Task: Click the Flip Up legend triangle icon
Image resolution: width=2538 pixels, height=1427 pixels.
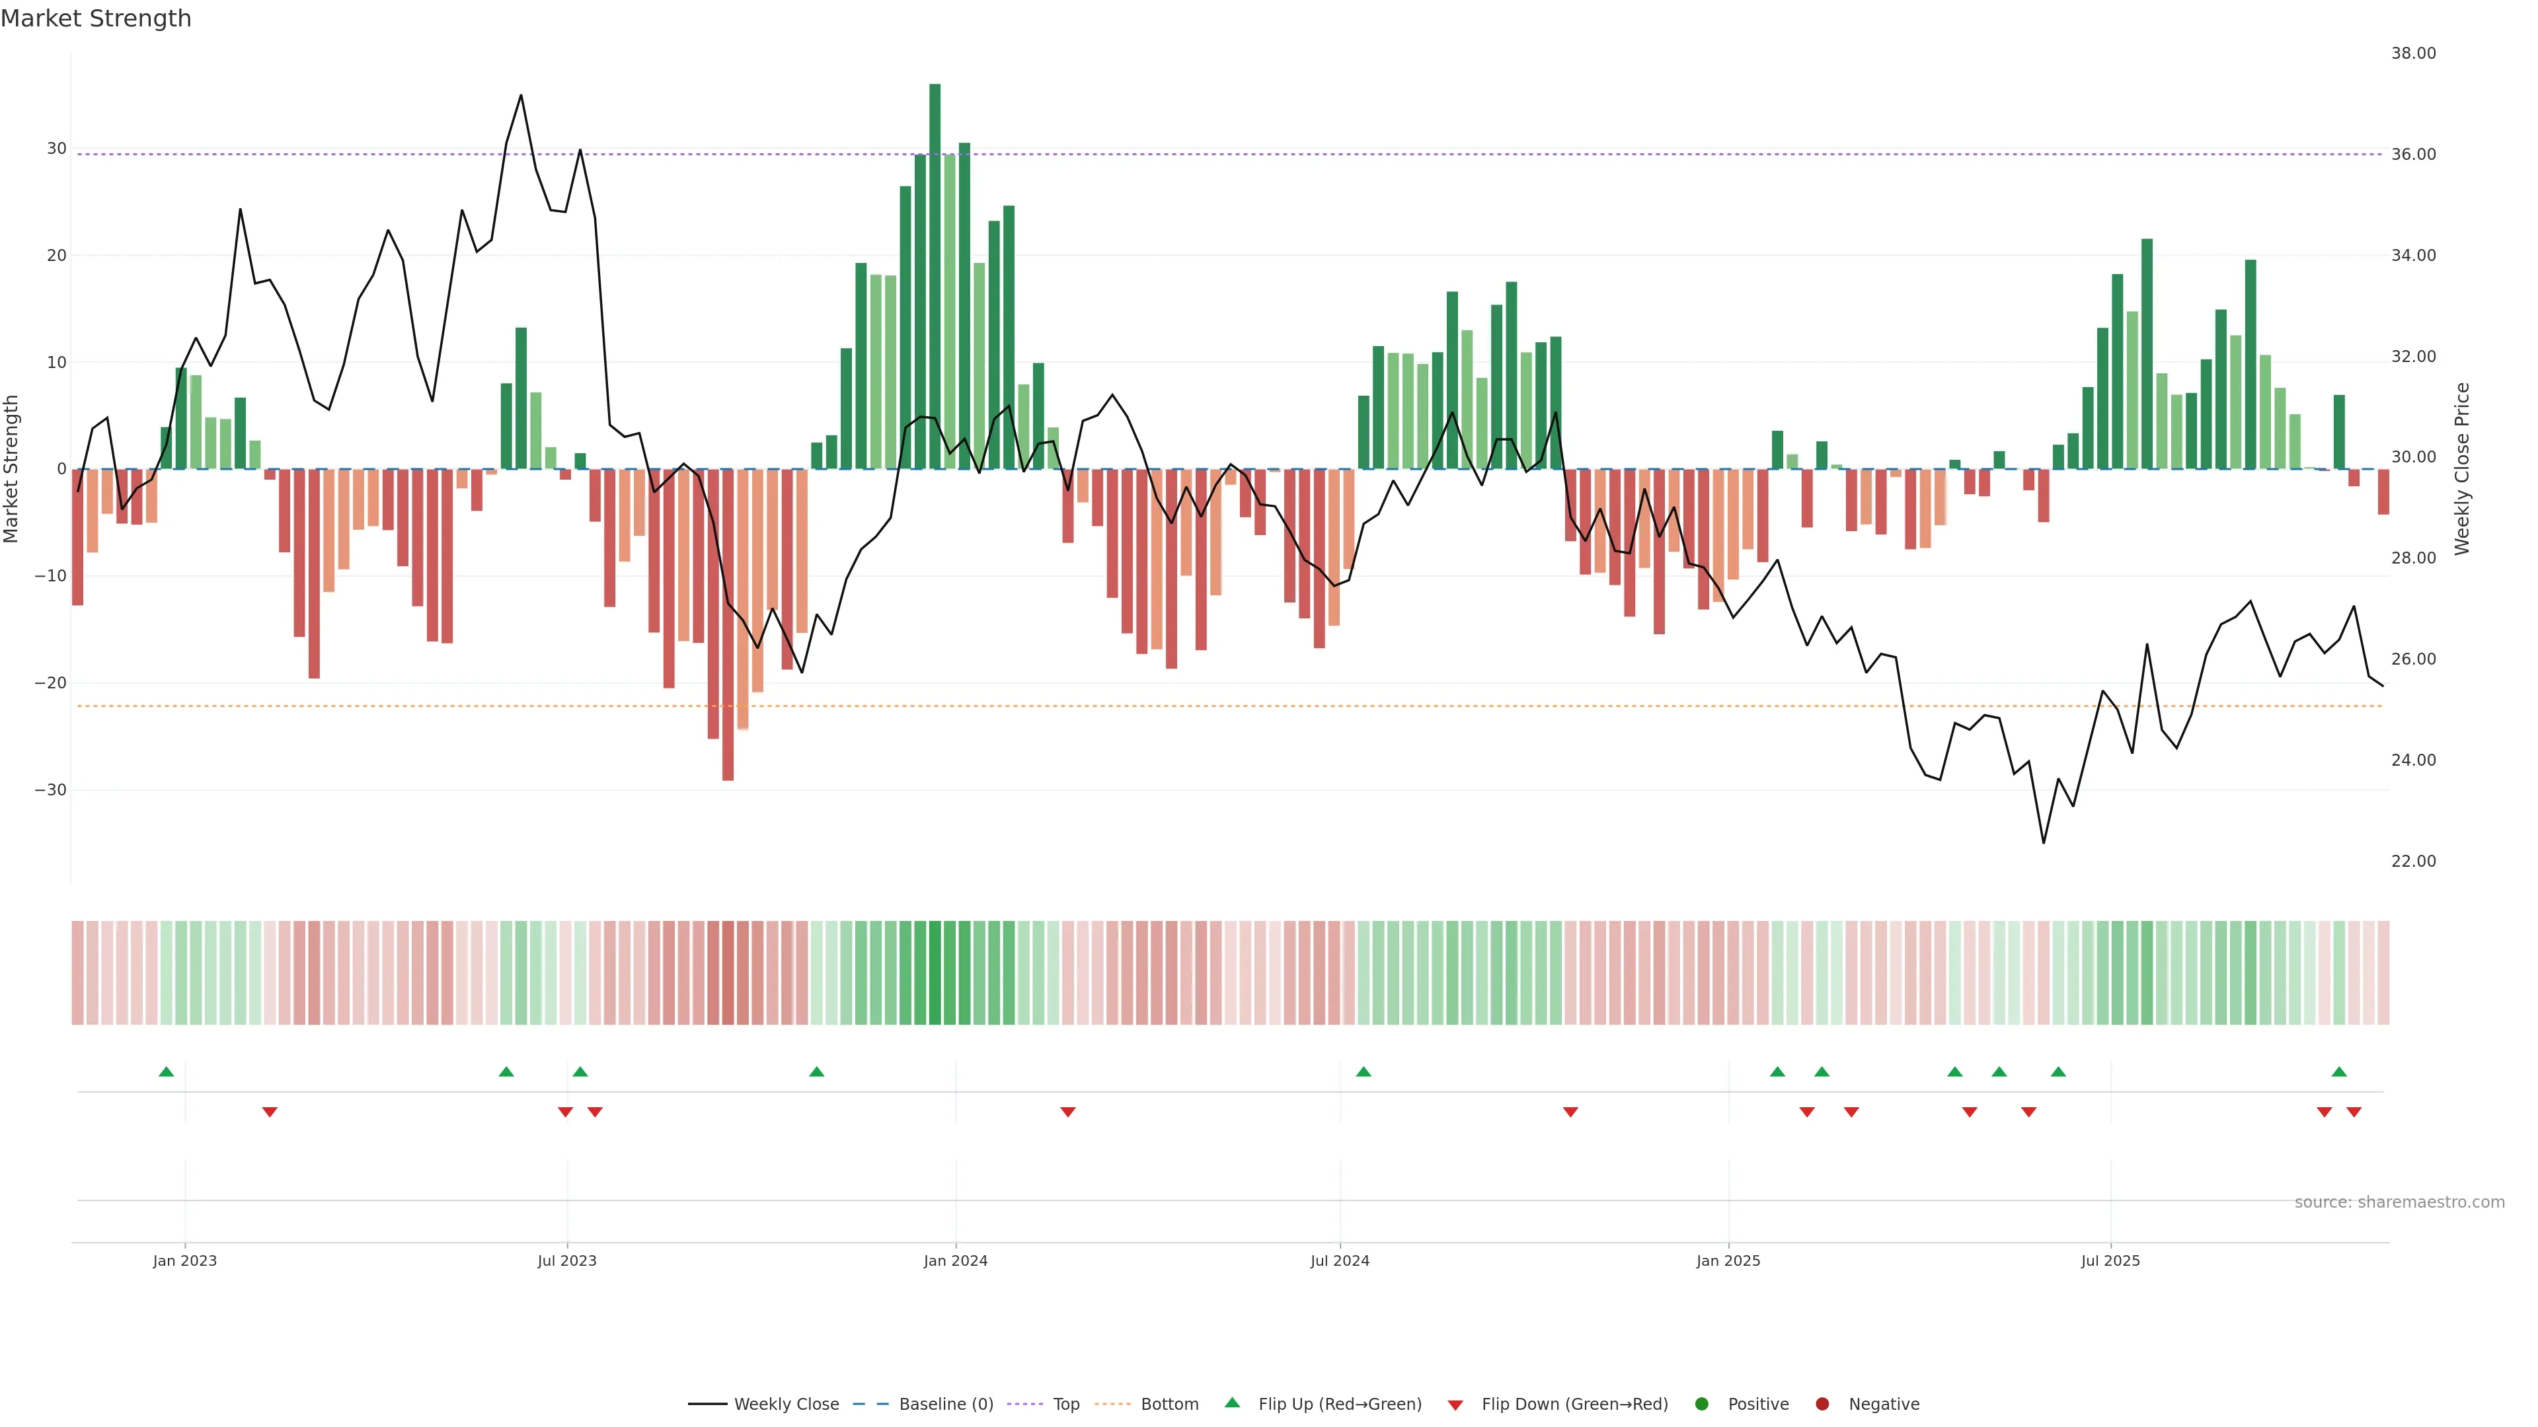Action: point(1231,1403)
